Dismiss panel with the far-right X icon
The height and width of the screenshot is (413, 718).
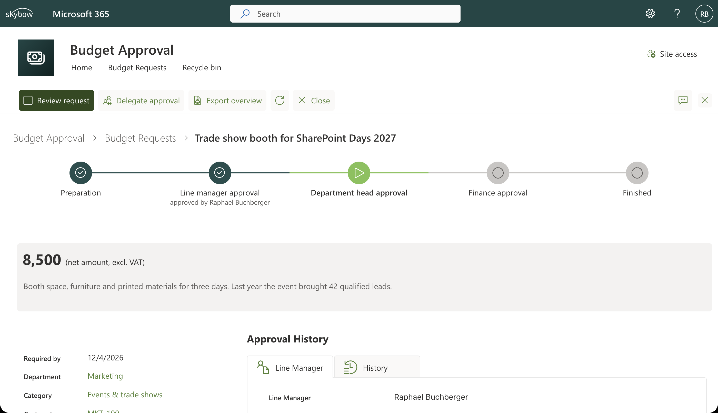(704, 100)
